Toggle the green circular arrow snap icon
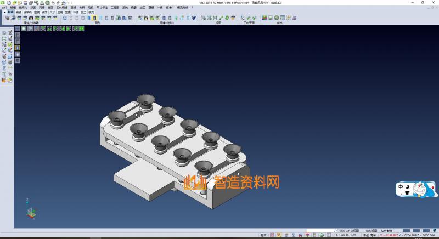Viewport: 439px width, 239px height. pos(322,235)
